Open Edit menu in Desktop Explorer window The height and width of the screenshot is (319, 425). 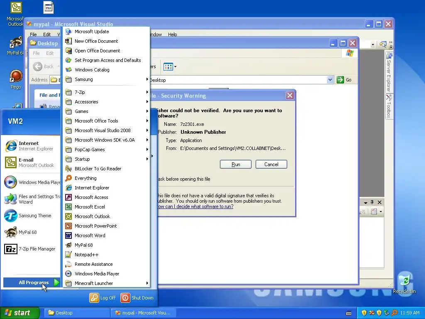[x=50, y=53]
